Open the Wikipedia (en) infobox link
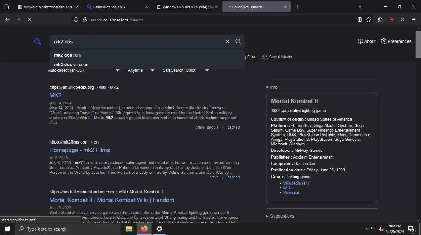Image resolution: width=421 pixels, height=235 pixels. pos(296,183)
